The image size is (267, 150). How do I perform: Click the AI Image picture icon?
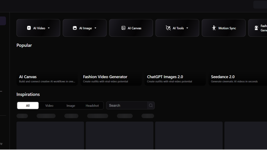[75, 28]
